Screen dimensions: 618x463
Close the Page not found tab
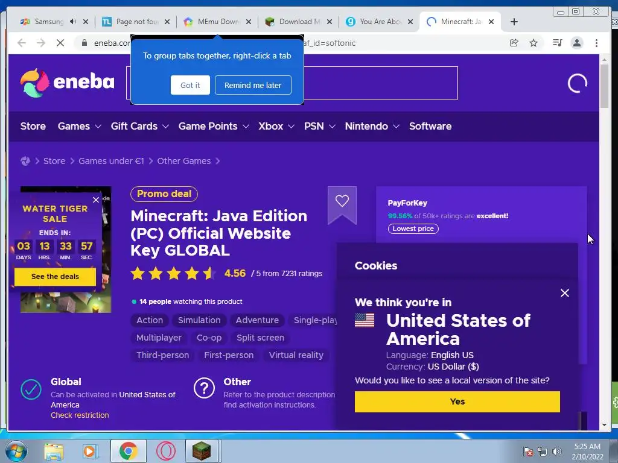(167, 22)
